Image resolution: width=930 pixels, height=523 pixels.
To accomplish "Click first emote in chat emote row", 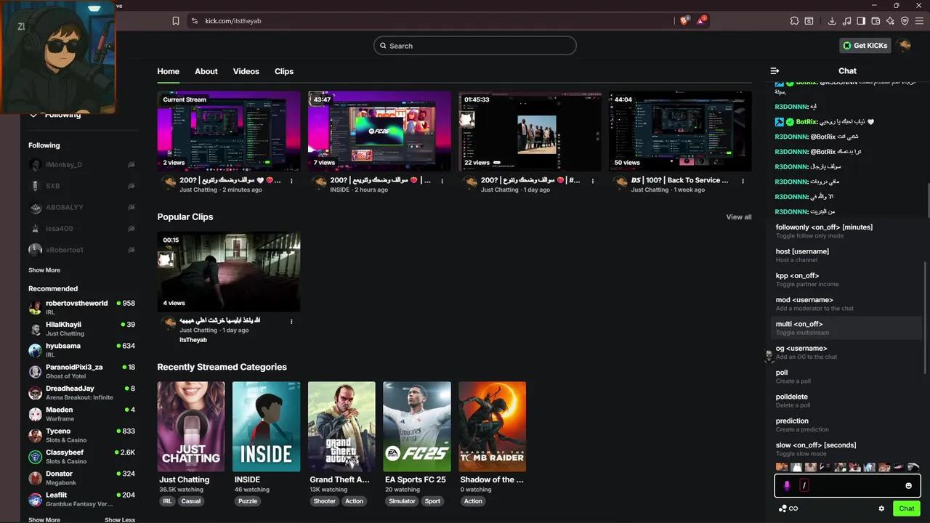I will point(782,467).
